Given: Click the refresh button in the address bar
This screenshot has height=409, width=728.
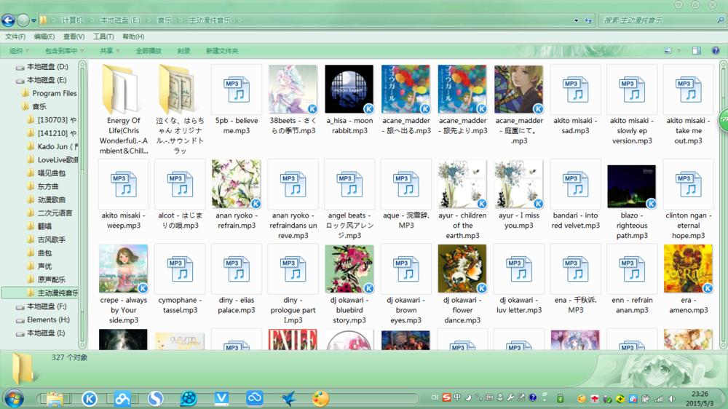Looking at the screenshot, I should [x=587, y=20].
